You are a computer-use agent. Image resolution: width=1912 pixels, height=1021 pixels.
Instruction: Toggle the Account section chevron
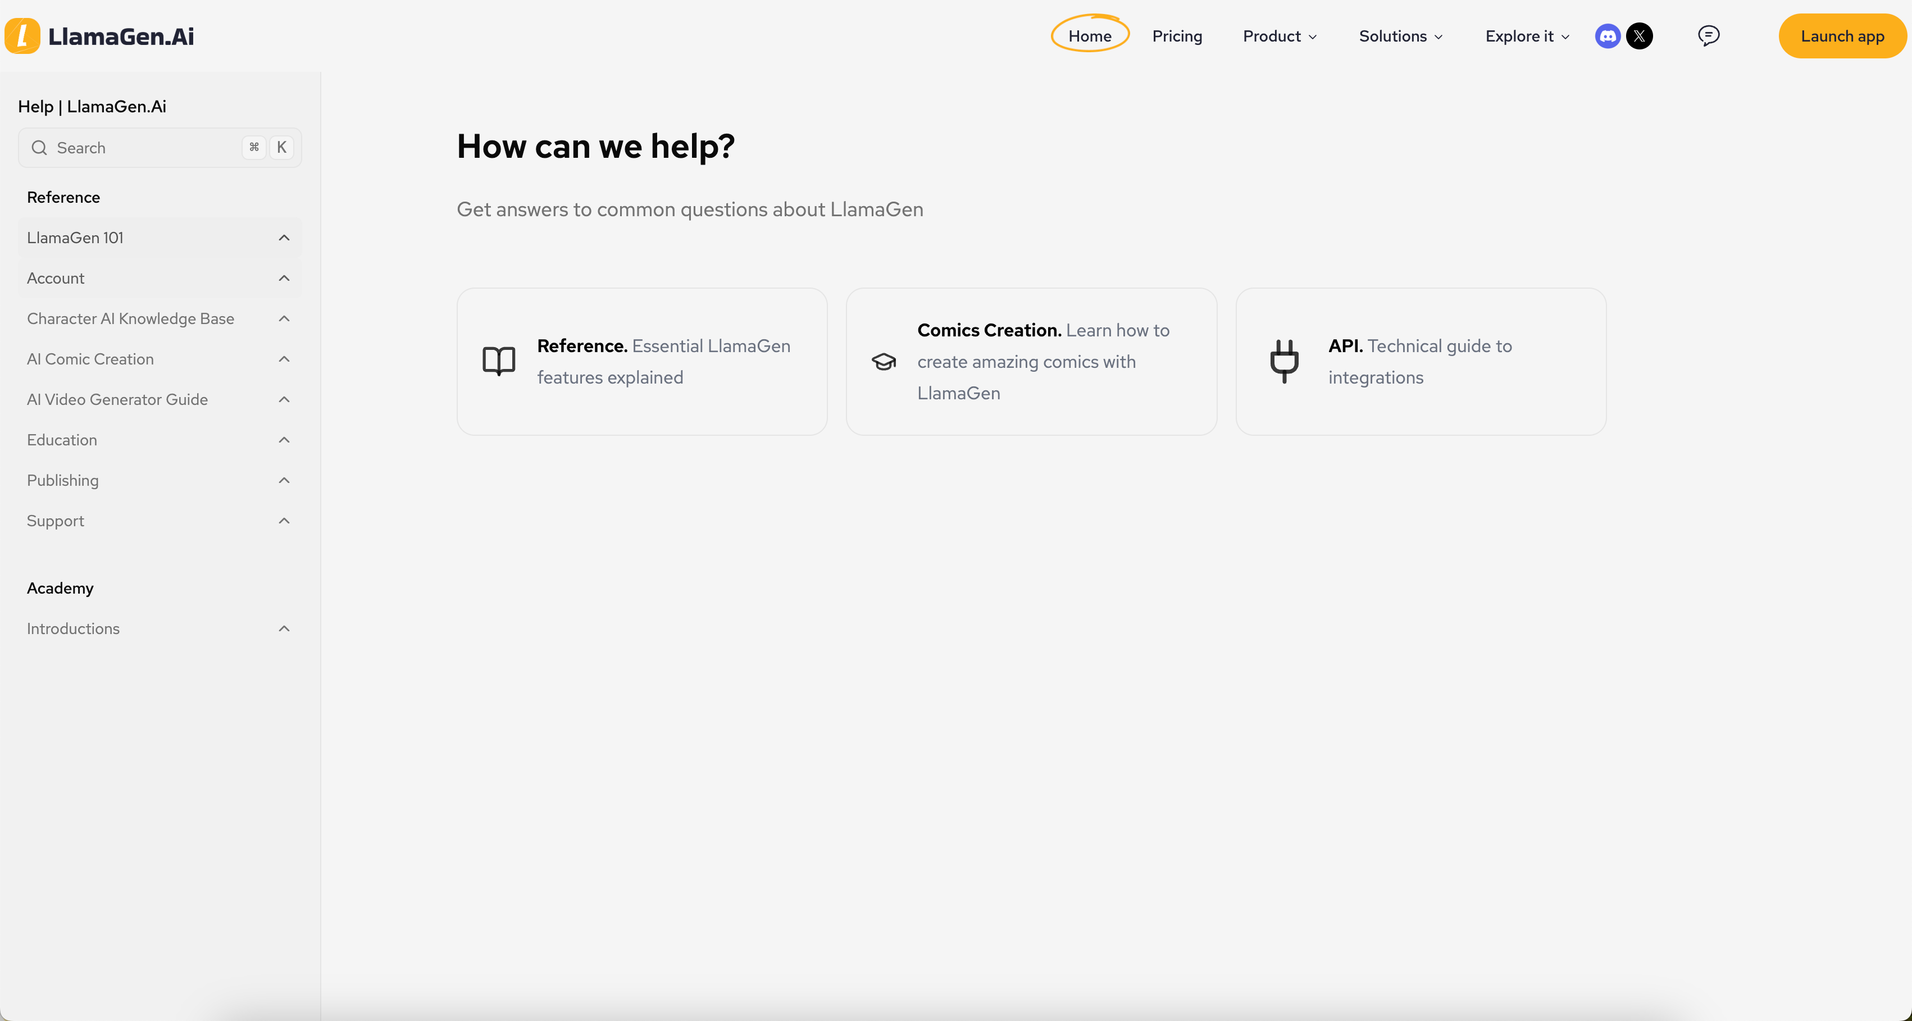coord(284,278)
